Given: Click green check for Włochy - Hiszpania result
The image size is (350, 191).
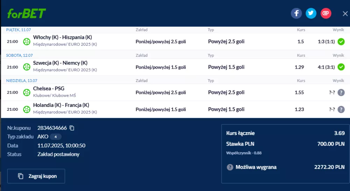Looking at the screenshot, I should pos(341,42).
